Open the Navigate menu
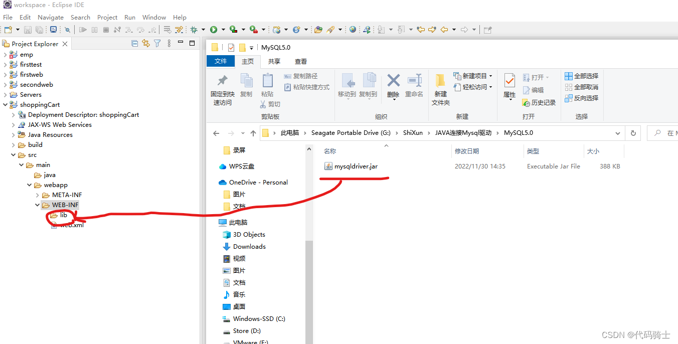This screenshot has width=678, height=344. tap(50, 17)
